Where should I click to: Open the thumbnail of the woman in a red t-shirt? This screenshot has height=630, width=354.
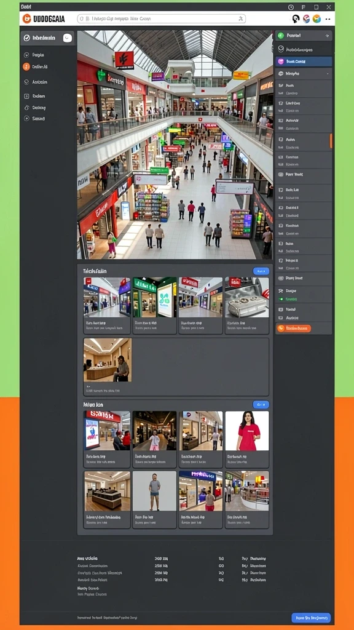point(247,431)
